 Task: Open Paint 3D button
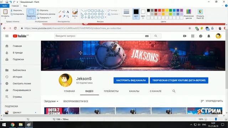click(x=200, y=14)
